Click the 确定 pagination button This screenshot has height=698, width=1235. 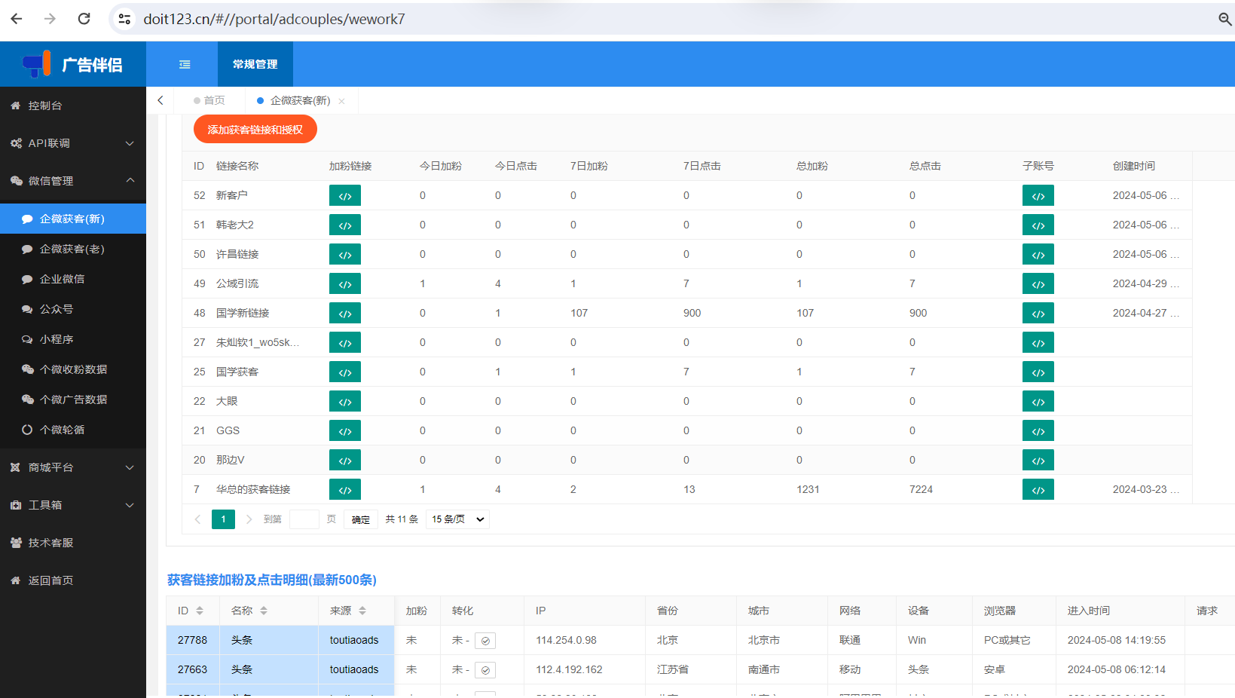point(361,519)
